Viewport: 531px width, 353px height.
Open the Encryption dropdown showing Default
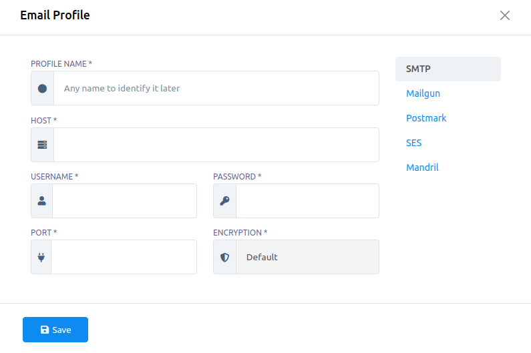click(307, 257)
